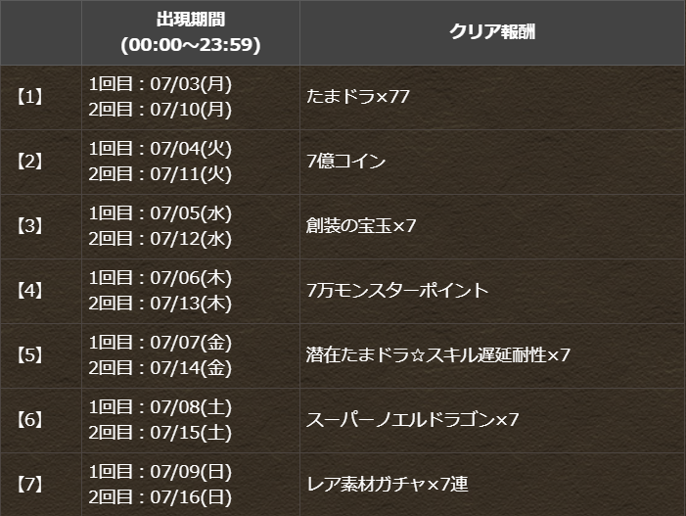This screenshot has height=516, width=686.
Task: Select the 7万モンスターポイント reward
Action: pos(397,291)
